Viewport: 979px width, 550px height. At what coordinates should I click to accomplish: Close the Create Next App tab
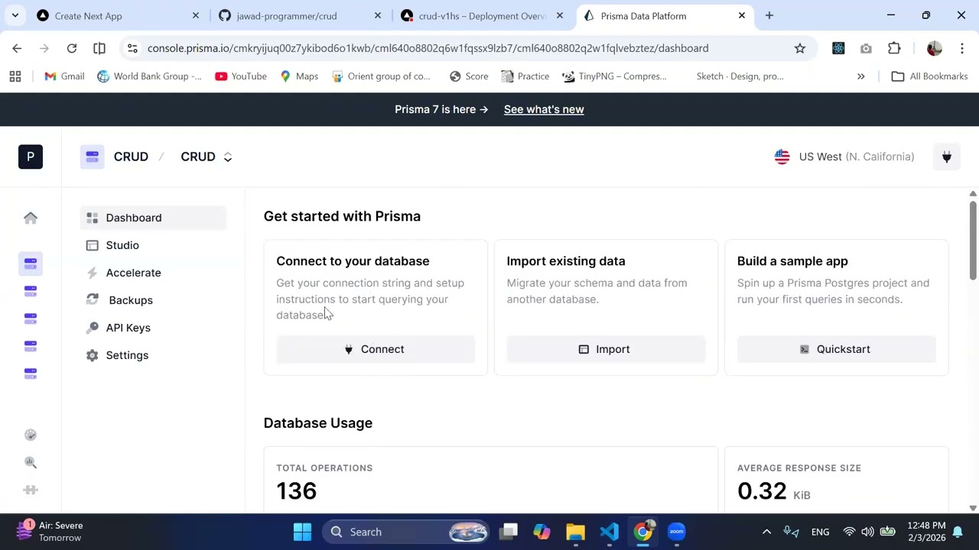click(196, 15)
